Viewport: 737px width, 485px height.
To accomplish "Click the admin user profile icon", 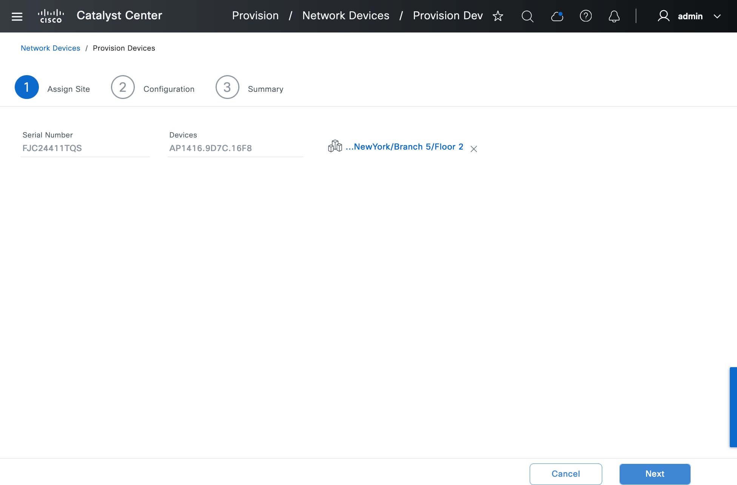I will coord(663,16).
